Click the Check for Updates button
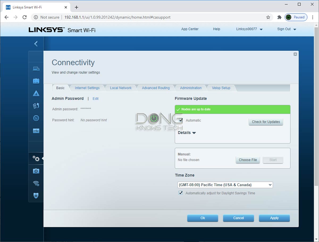319x242 pixels. coord(266,122)
